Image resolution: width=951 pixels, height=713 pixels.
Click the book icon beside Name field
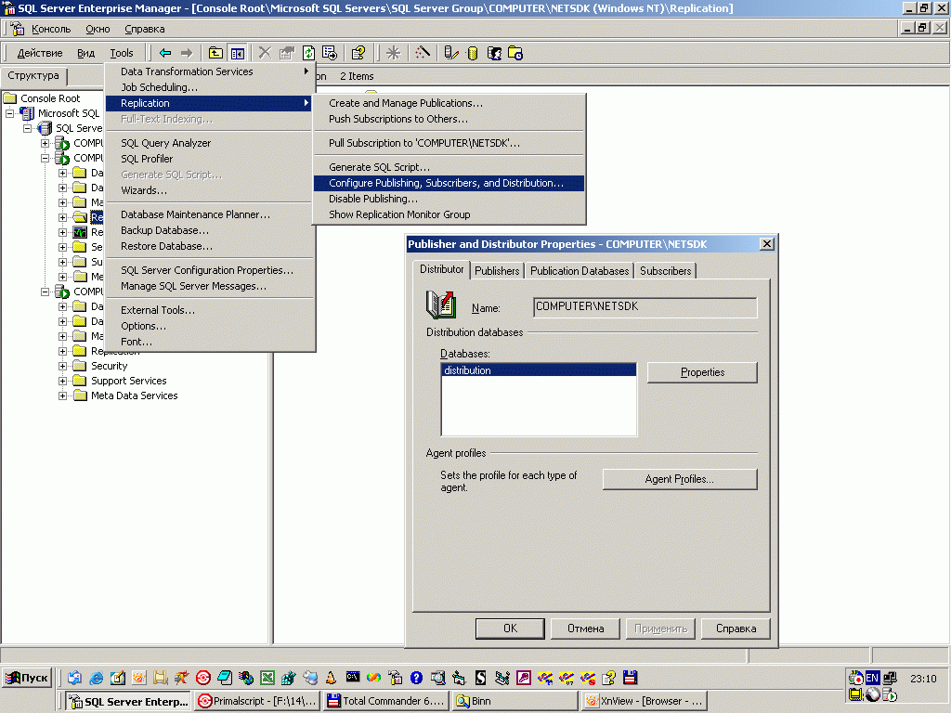pyautogui.click(x=441, y=305)
